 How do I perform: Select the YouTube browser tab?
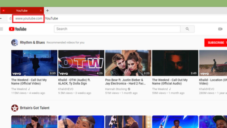22,10
